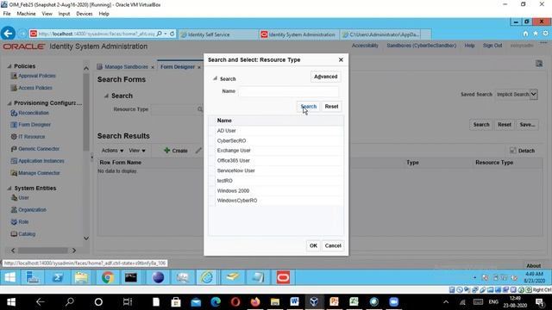Open IT Resource in sidebar
The height and width of the screenshot is (310, 552).
tap(32, 137)
